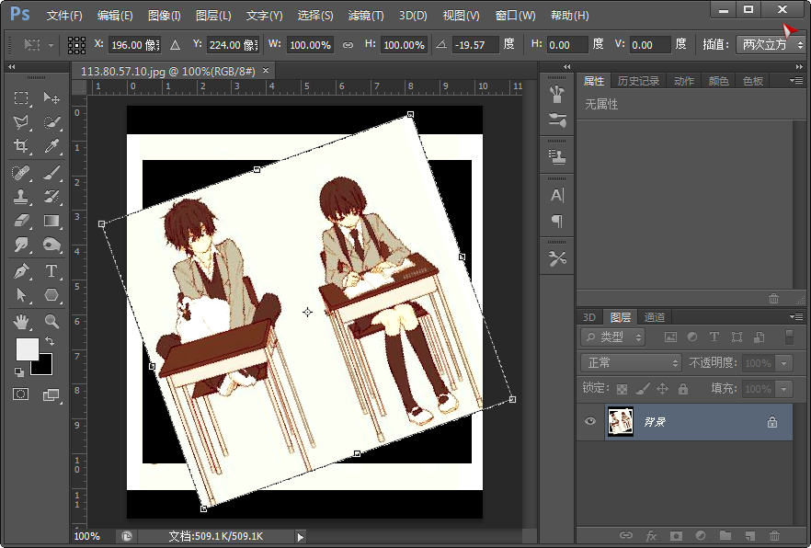Open blend mode 正常 dropdown
The height and width of the screenshot is (548, 811).
631,363
